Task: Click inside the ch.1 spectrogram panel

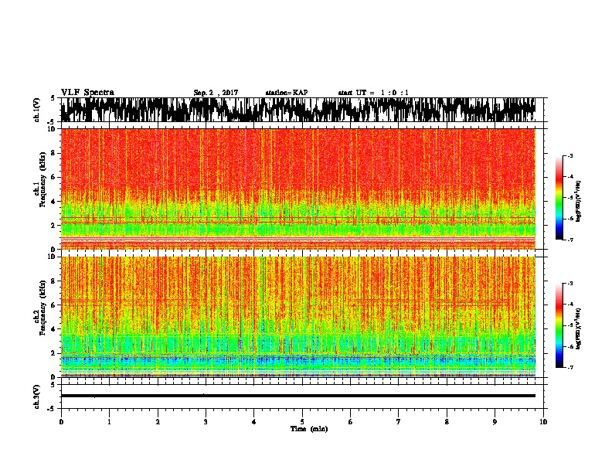Action: coord(298,189)
